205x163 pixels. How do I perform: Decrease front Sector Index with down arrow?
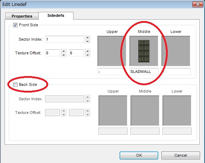point(88,41)
